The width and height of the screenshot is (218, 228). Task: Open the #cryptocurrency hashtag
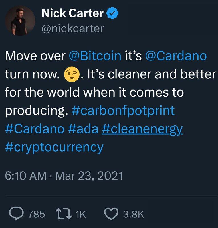pyautogui.click(x=54, y=147)
